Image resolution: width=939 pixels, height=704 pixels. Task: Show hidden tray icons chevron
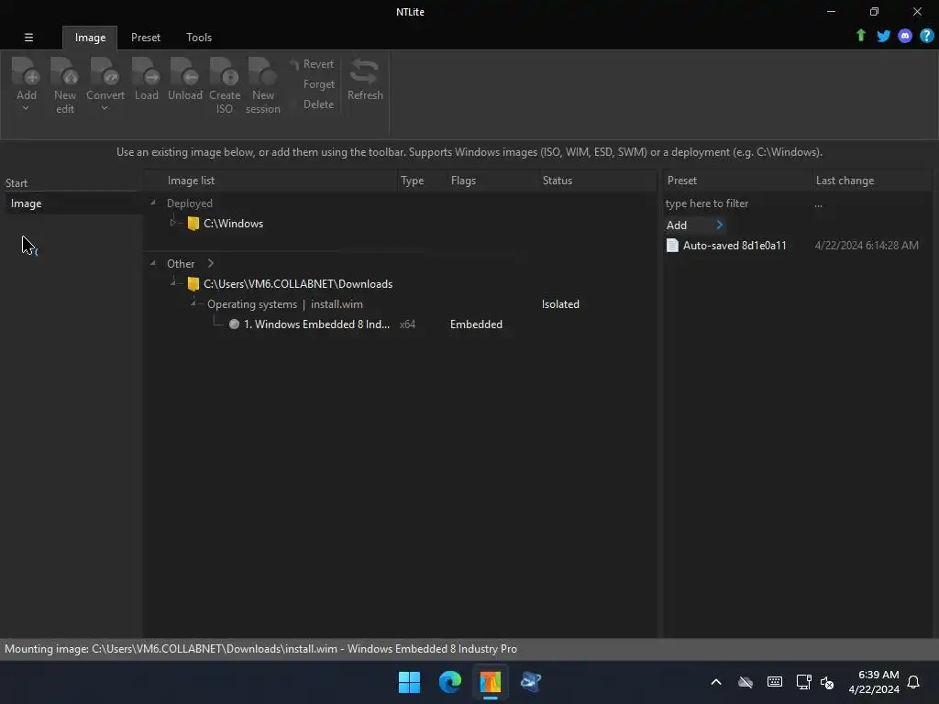pos(715,682)
